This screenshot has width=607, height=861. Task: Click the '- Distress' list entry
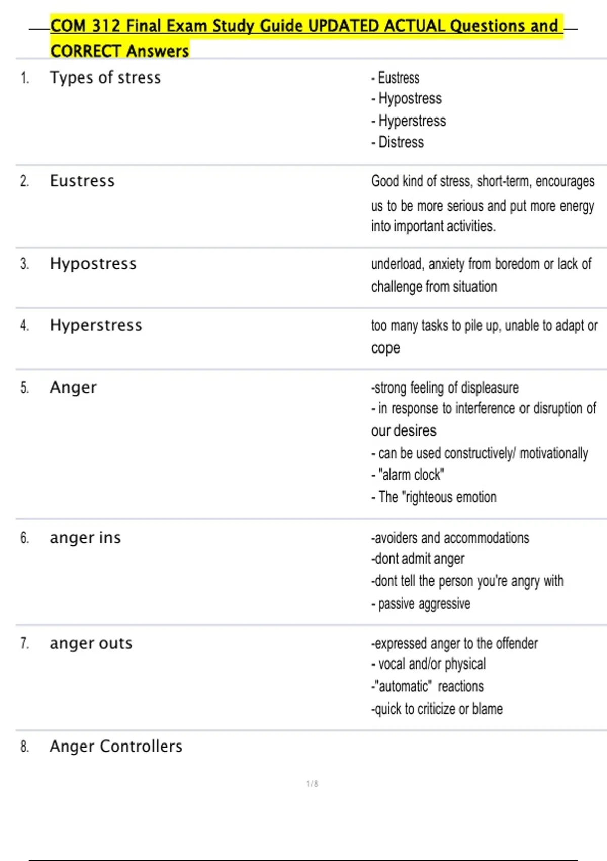[398, 142]
